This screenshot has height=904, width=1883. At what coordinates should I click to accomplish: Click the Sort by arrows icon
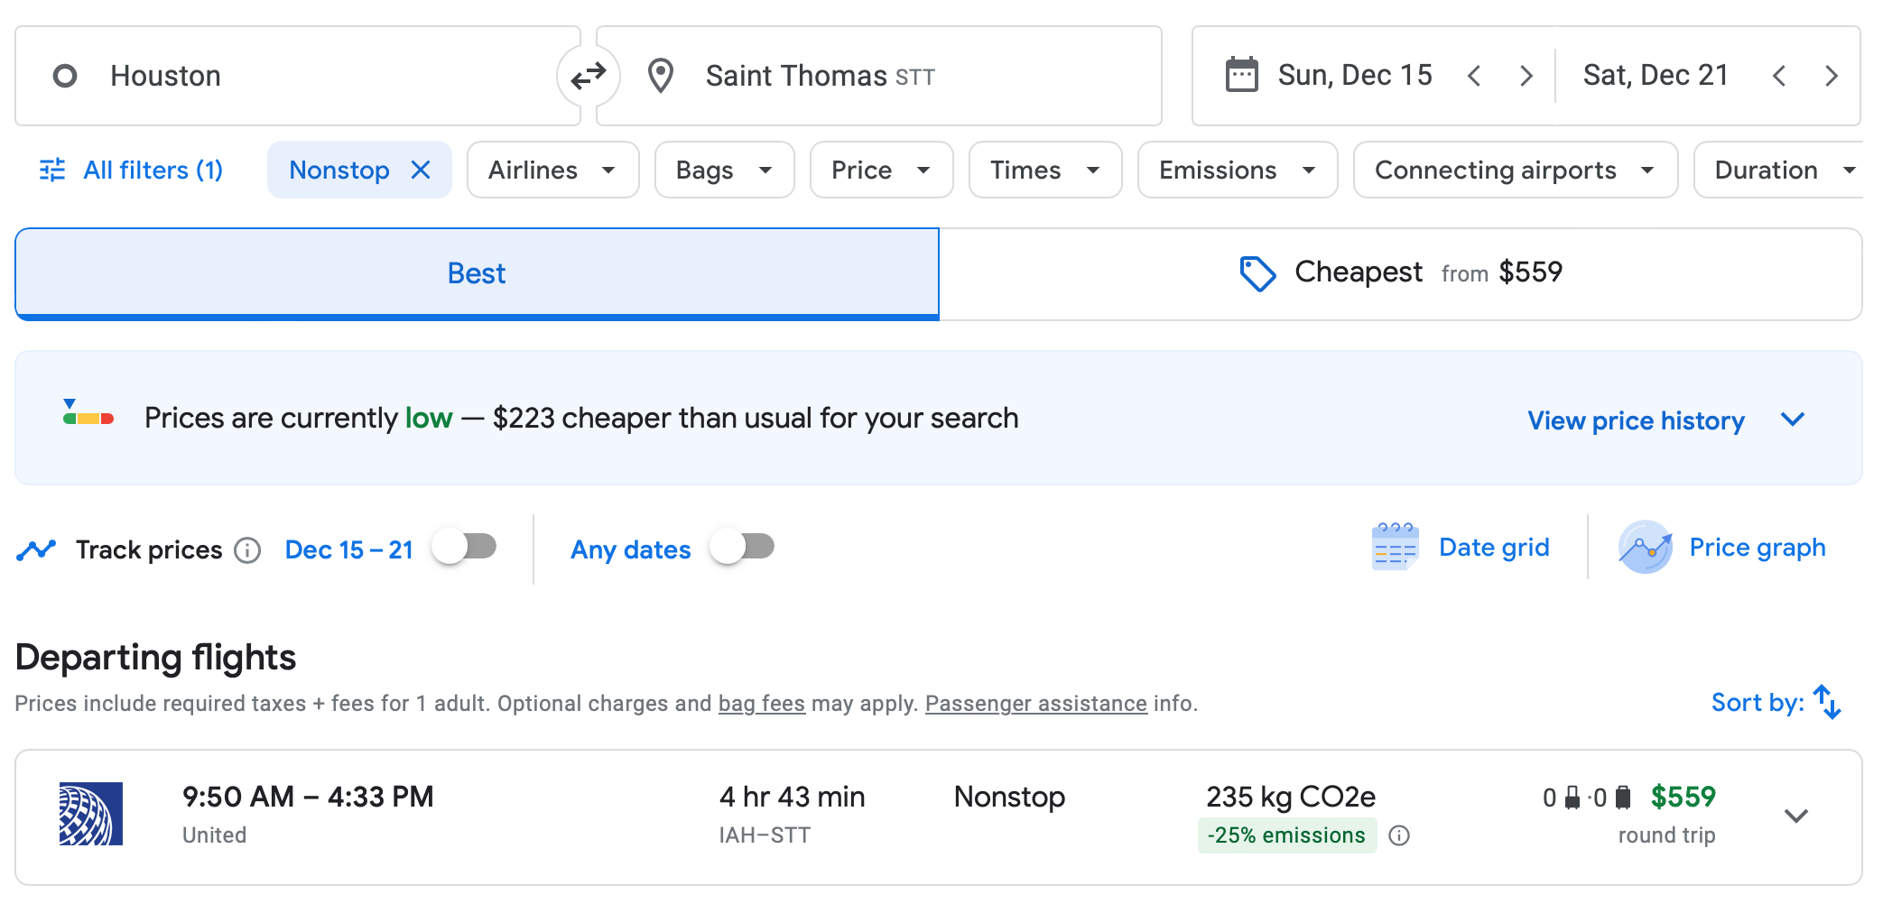(x=1827, y=702)
